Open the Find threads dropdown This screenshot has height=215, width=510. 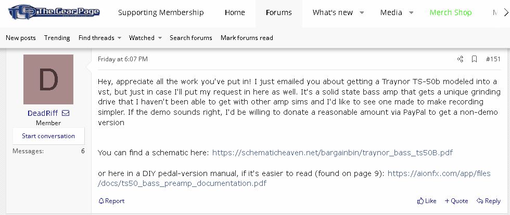point(100,38)
